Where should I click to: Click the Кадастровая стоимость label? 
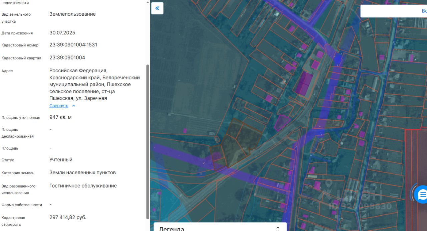click(13, 221)
